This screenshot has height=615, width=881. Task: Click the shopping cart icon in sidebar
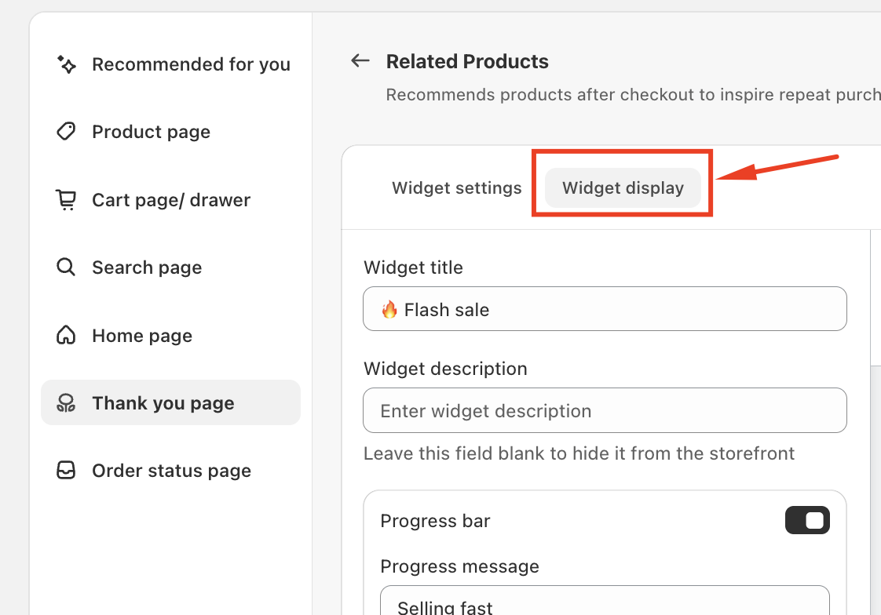[x=67, y=200]
